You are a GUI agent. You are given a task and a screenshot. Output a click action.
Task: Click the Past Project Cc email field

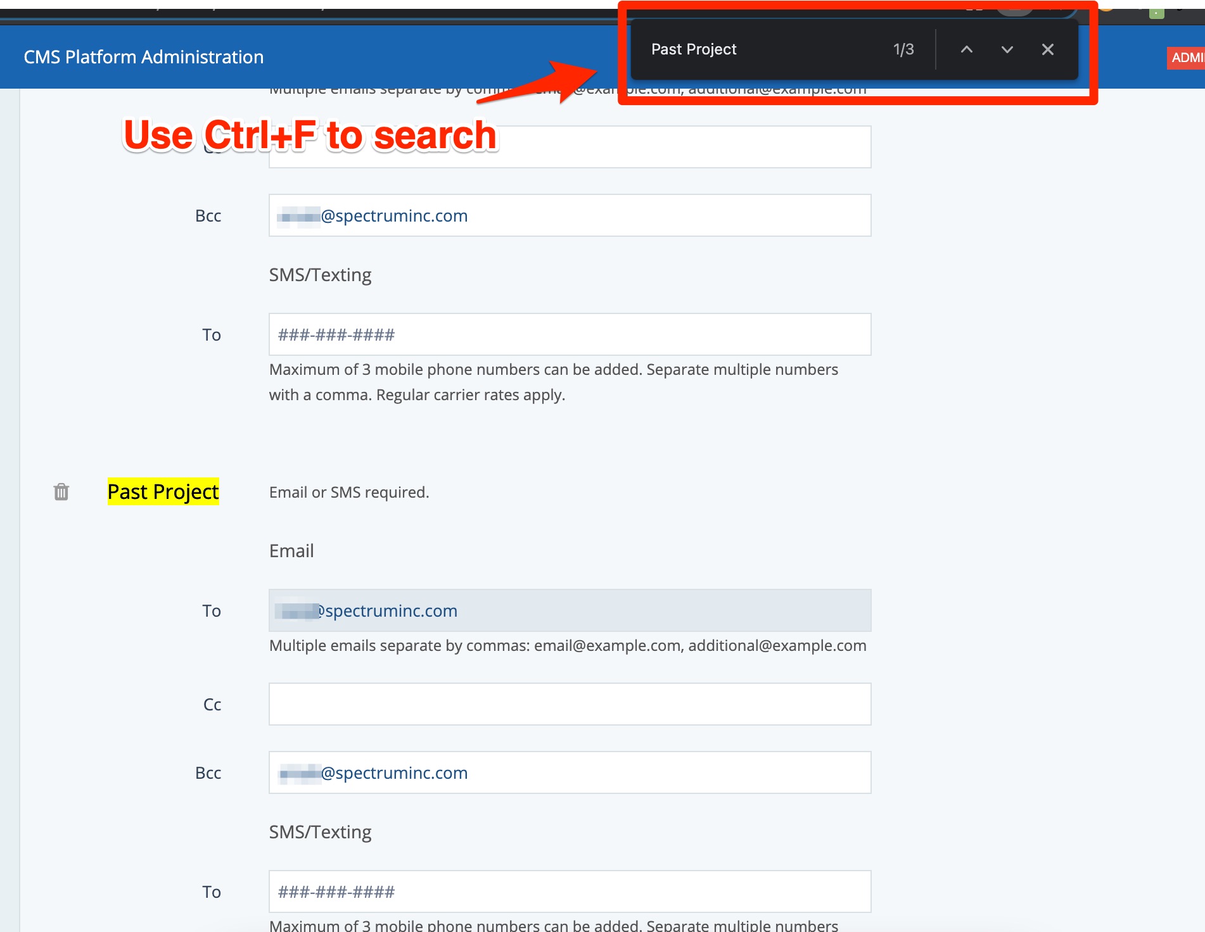pyautogui.click(x=570, y=704)
